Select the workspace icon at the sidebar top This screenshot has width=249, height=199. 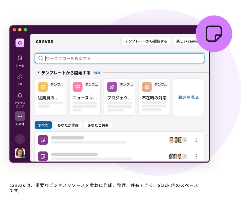[x=20, y=43]
